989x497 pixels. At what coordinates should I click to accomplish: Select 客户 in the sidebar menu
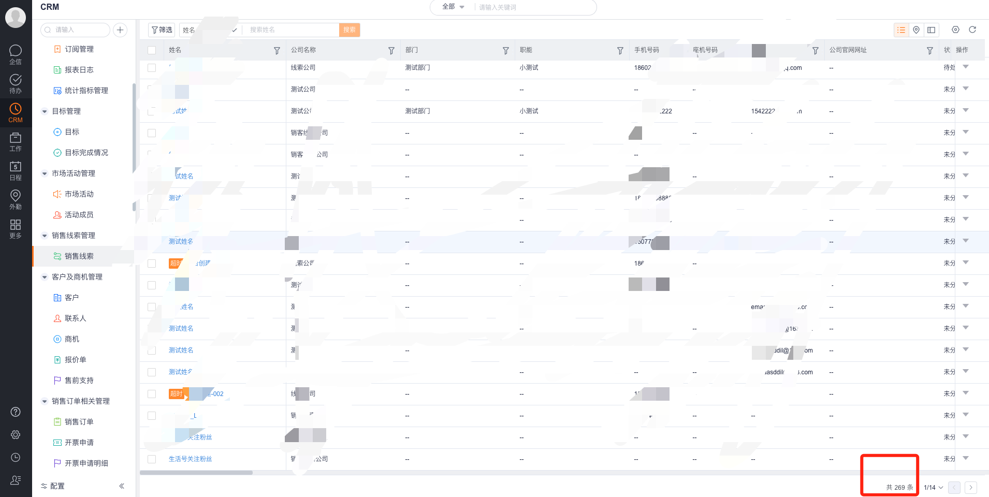tap(71, 298)
